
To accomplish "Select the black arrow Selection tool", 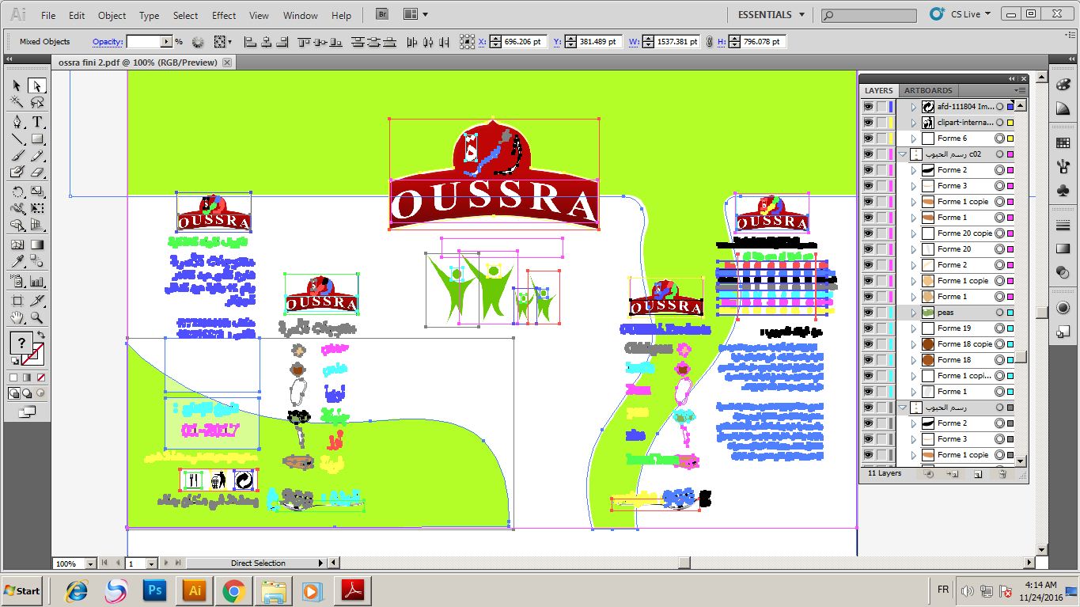I will pyautogui.click(x=17, y=85).
